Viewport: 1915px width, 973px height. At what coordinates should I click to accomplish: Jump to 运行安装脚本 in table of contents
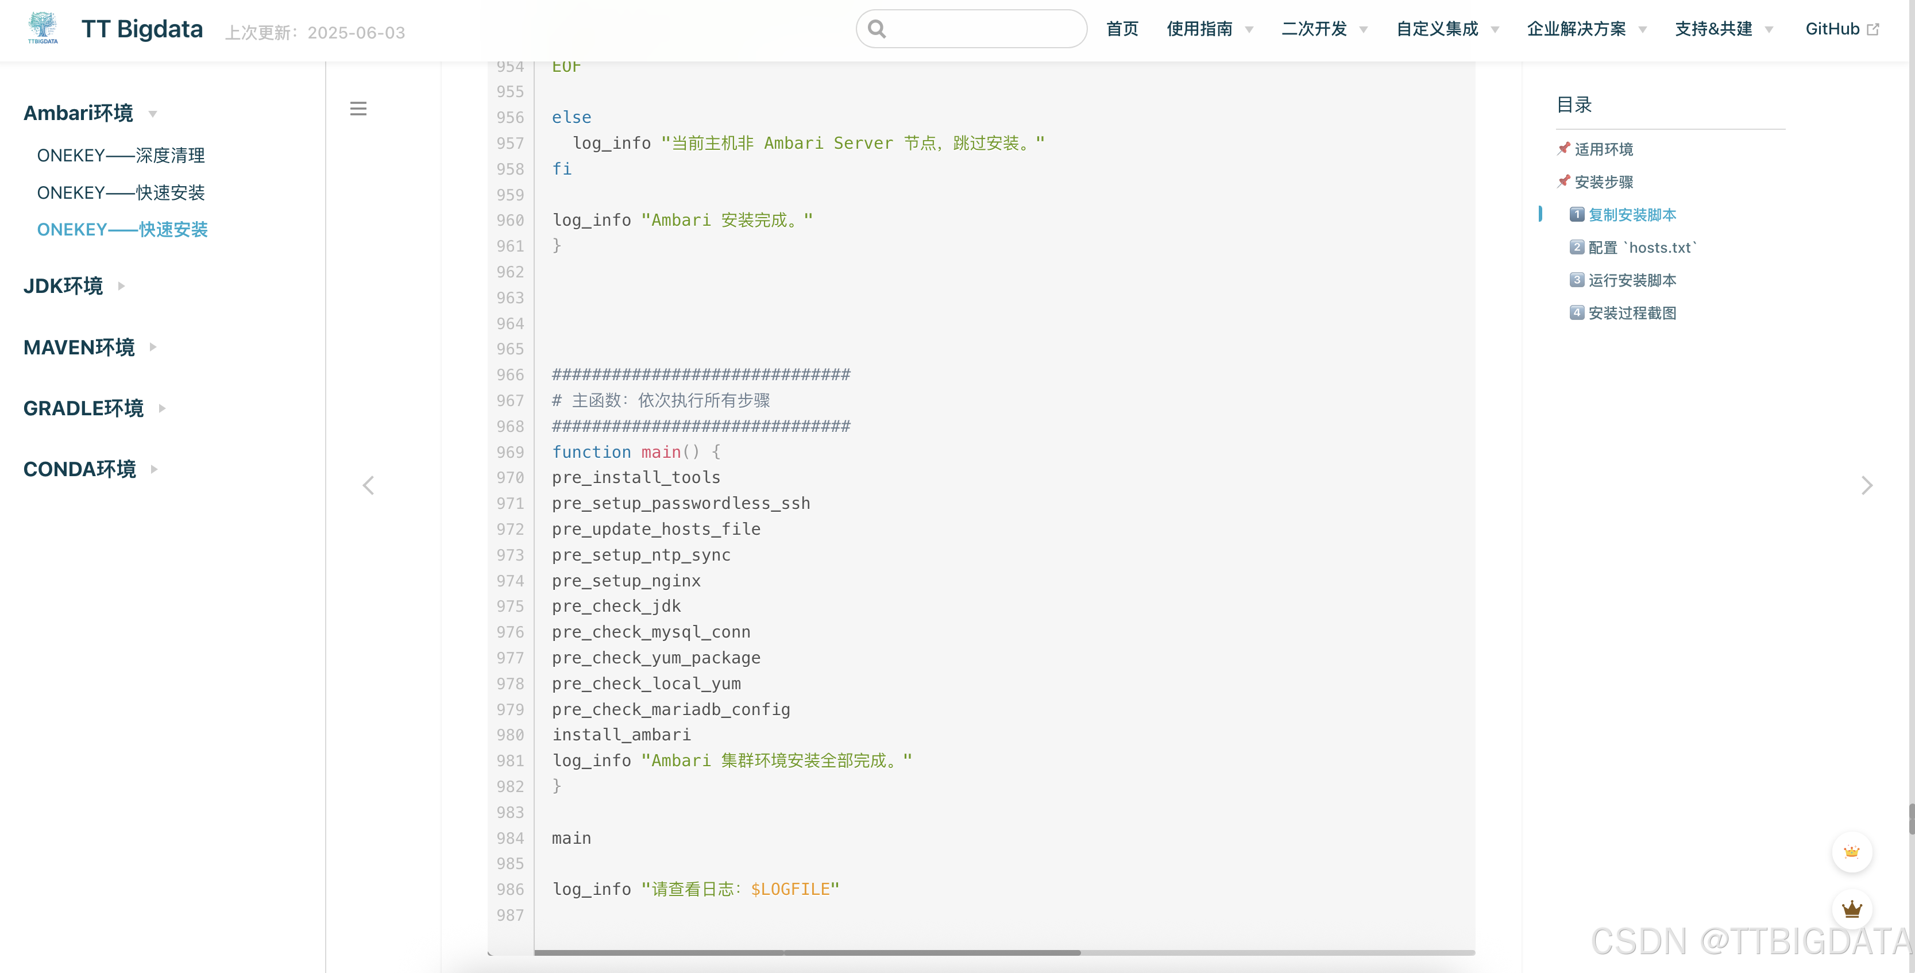pyautogui.click(x=1632, y=280)
